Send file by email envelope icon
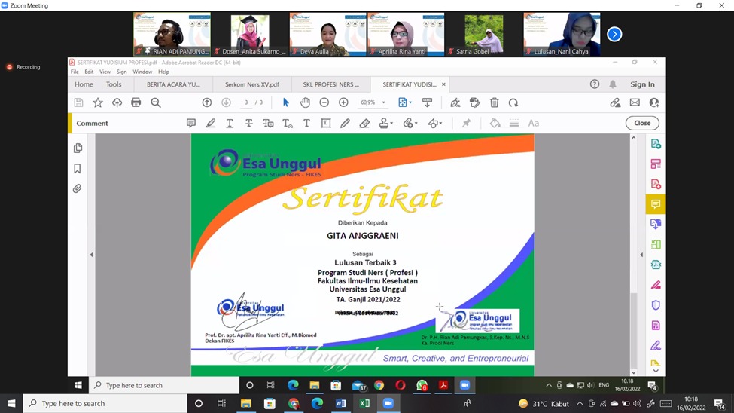Viewport: 734px width, 413px height. [635, 102]
